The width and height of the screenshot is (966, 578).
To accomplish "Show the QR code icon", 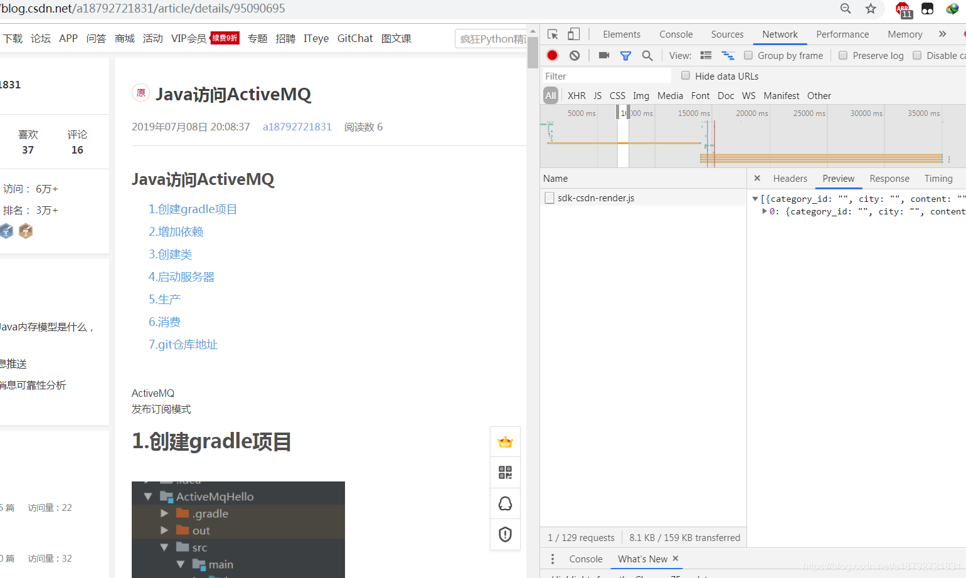I will (x=505, y=473).
